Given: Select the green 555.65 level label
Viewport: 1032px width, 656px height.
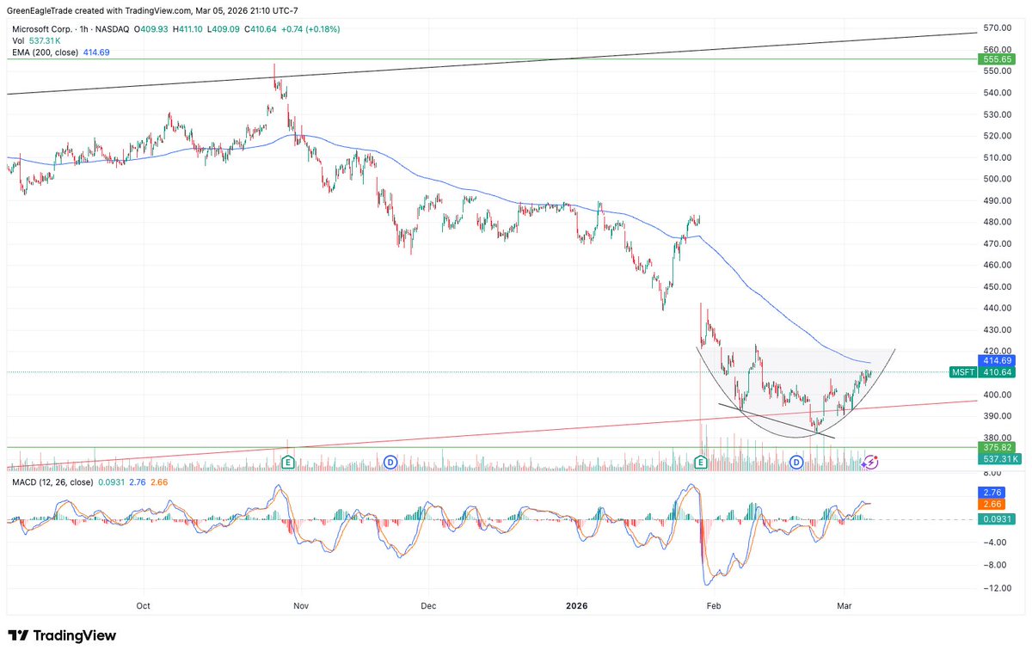Looking at the screenshot, I should (x=998, y=59).
